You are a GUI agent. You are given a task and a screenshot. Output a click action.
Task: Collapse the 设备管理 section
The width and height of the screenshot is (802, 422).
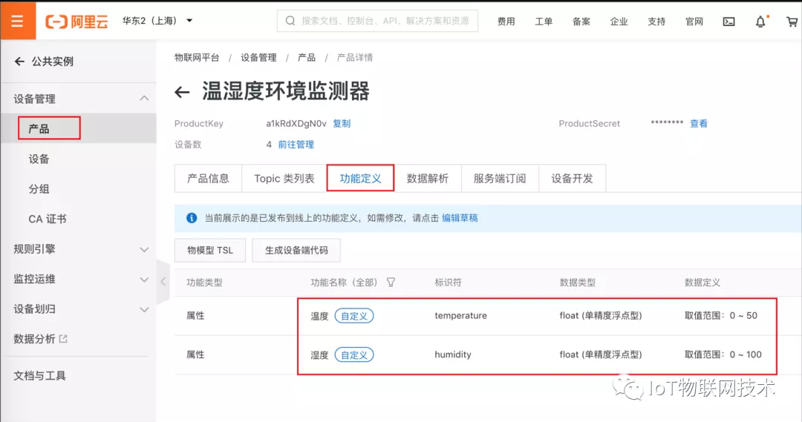pyautogui.click(x=144, y=98)
